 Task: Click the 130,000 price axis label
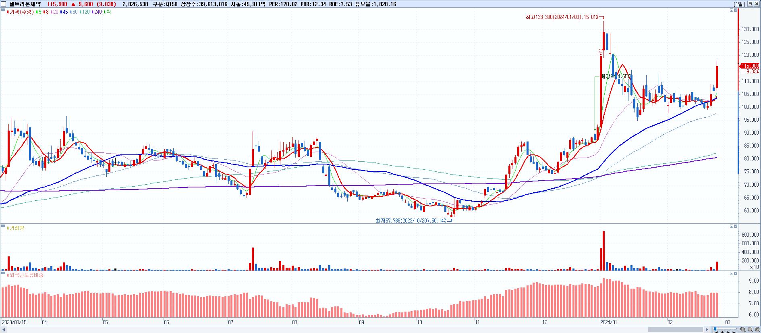tap(750, 29)
